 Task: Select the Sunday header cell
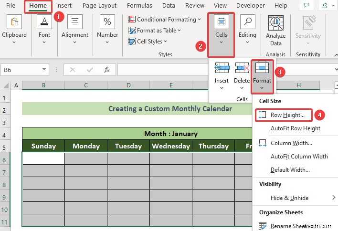43,146
